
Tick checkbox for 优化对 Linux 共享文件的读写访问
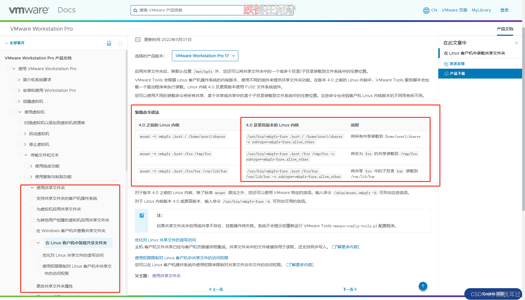click(x=39, y=255)
